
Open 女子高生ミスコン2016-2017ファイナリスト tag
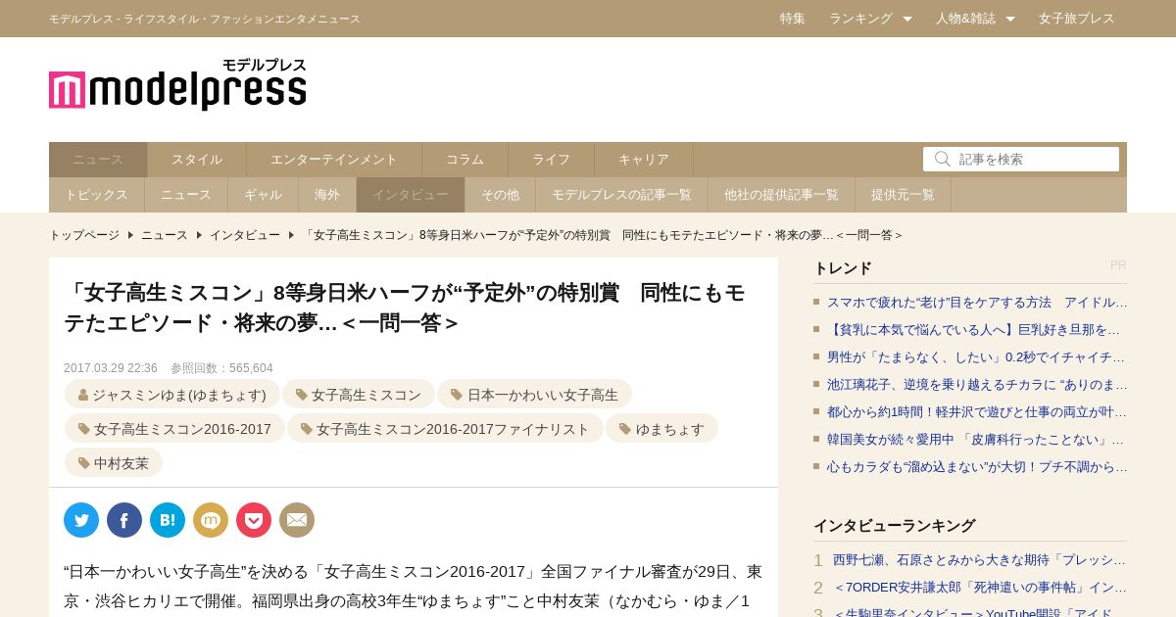tap(446, 429)
